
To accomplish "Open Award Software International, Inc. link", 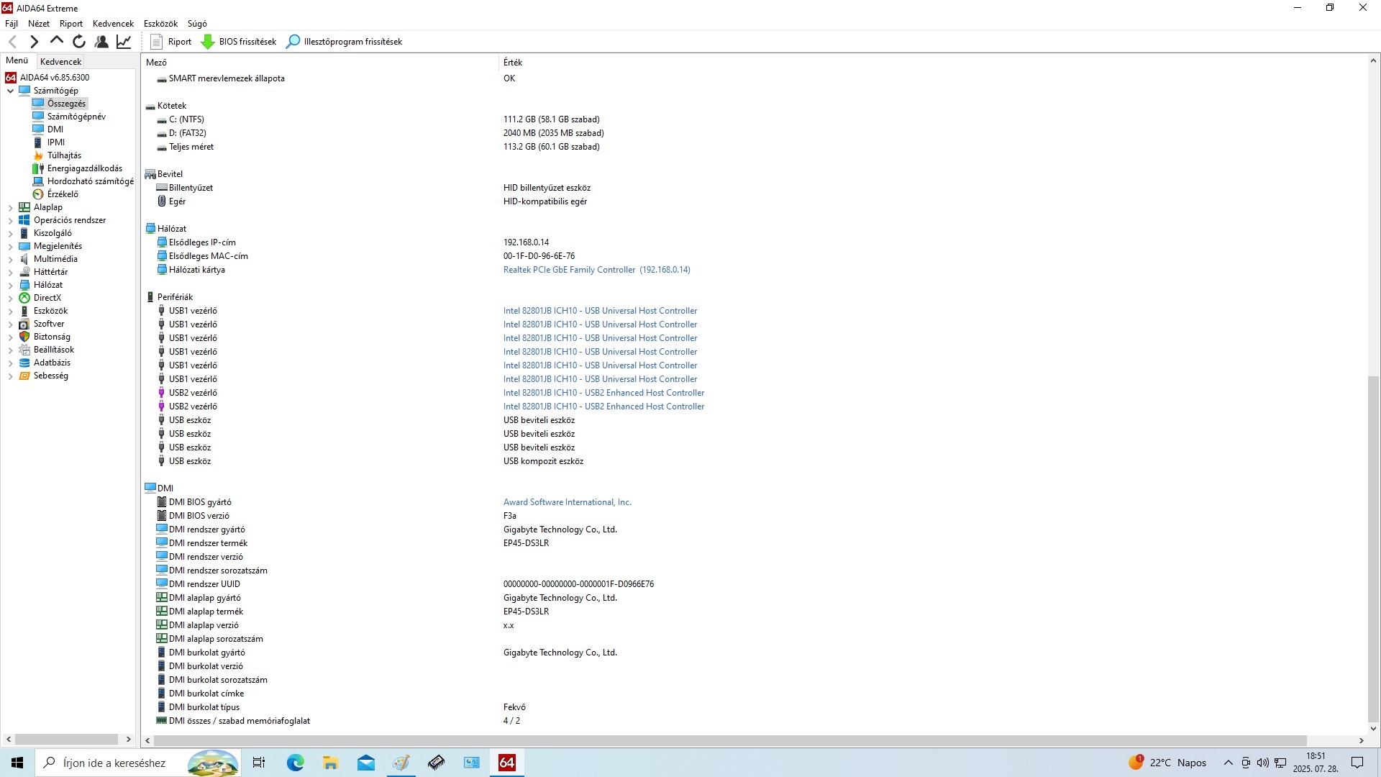I will point(567,502).
